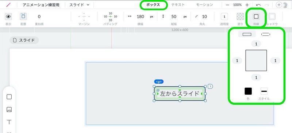Select the image tool in sidebar
Viewport: 292px width, 133px height.
click(9, 109)
